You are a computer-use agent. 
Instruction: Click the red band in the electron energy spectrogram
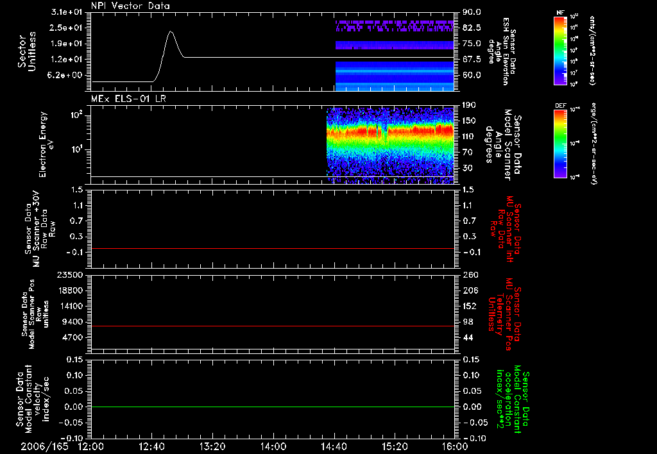(x=389, y=132)
